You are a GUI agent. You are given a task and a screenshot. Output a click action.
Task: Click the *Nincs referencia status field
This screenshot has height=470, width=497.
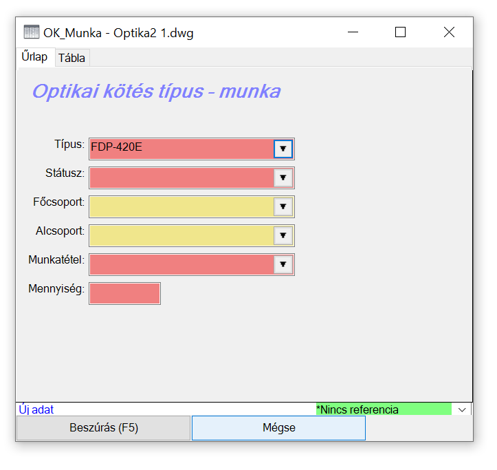coord(384,409)
